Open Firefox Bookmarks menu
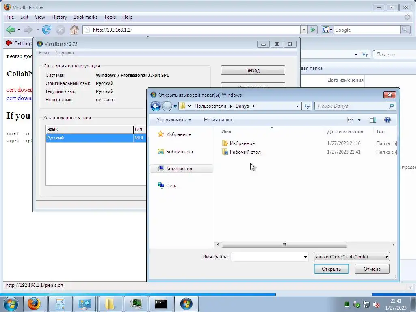This screenshot has height=312, width=416. pyautogui.click(x=85, y=17)
